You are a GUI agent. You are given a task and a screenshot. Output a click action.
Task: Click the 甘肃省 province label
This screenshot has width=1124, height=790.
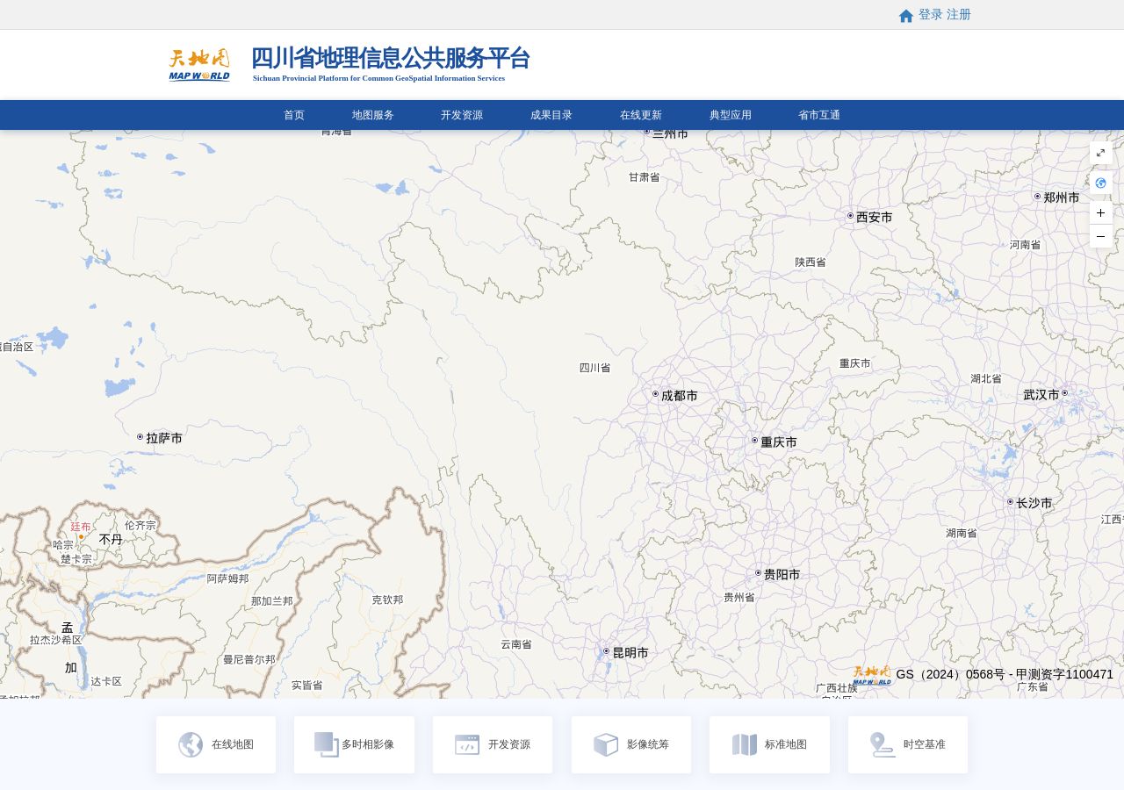tap(644, 177)
